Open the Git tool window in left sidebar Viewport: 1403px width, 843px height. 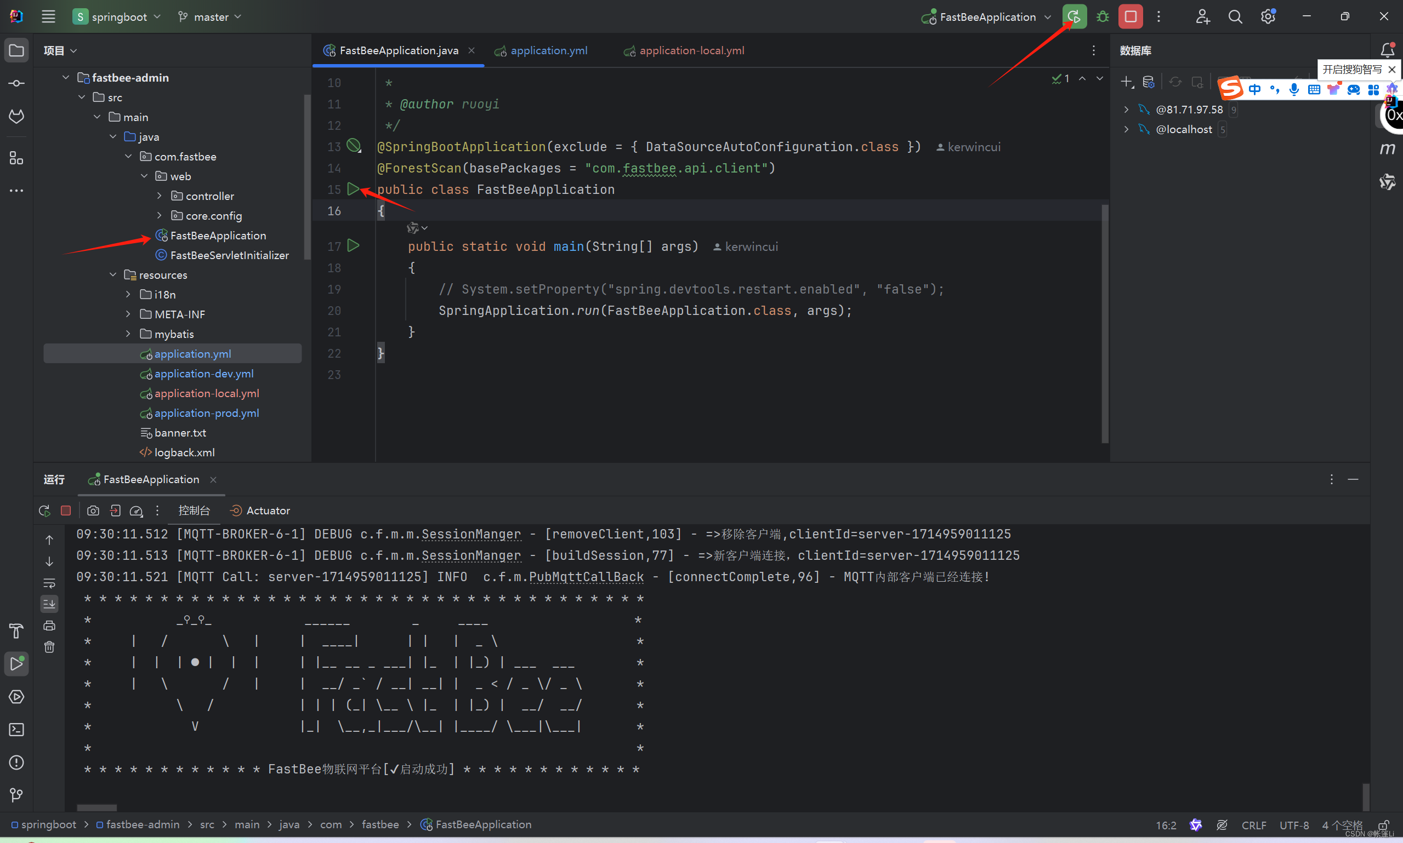pyautogui.click(x=16, y=795)
